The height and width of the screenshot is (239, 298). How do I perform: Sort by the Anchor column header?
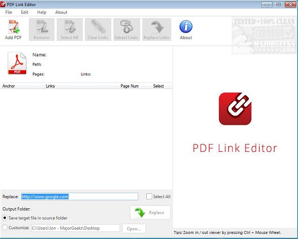[22, 86]
